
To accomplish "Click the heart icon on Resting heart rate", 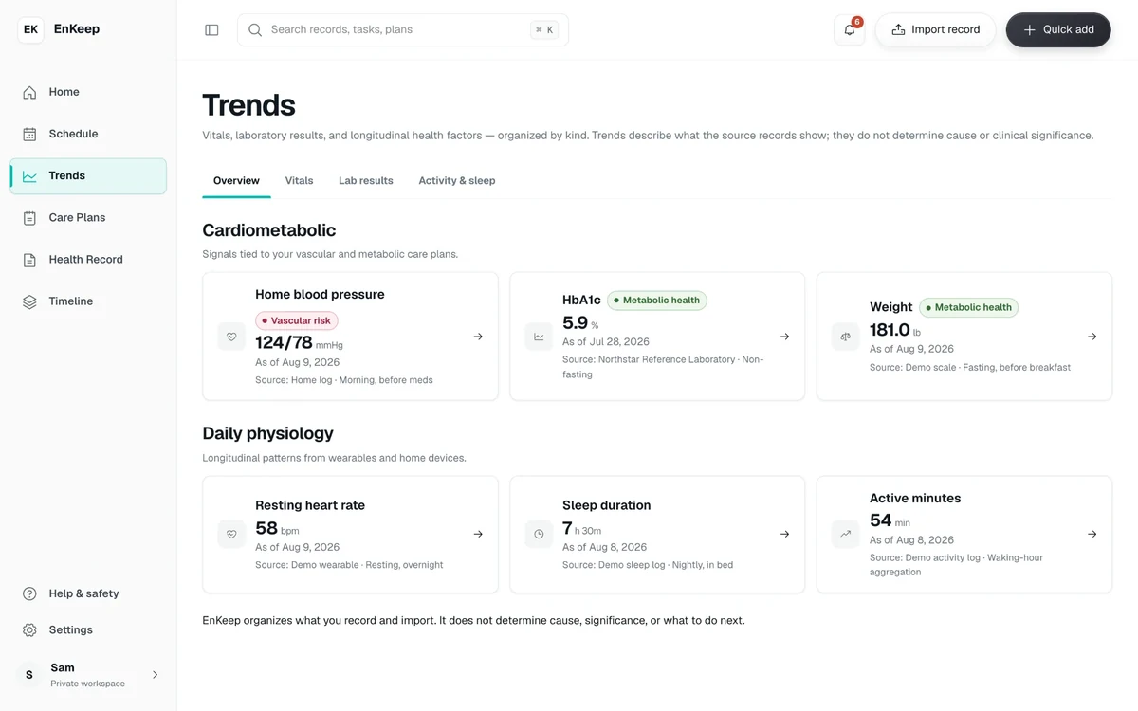I will pos(231,534).
